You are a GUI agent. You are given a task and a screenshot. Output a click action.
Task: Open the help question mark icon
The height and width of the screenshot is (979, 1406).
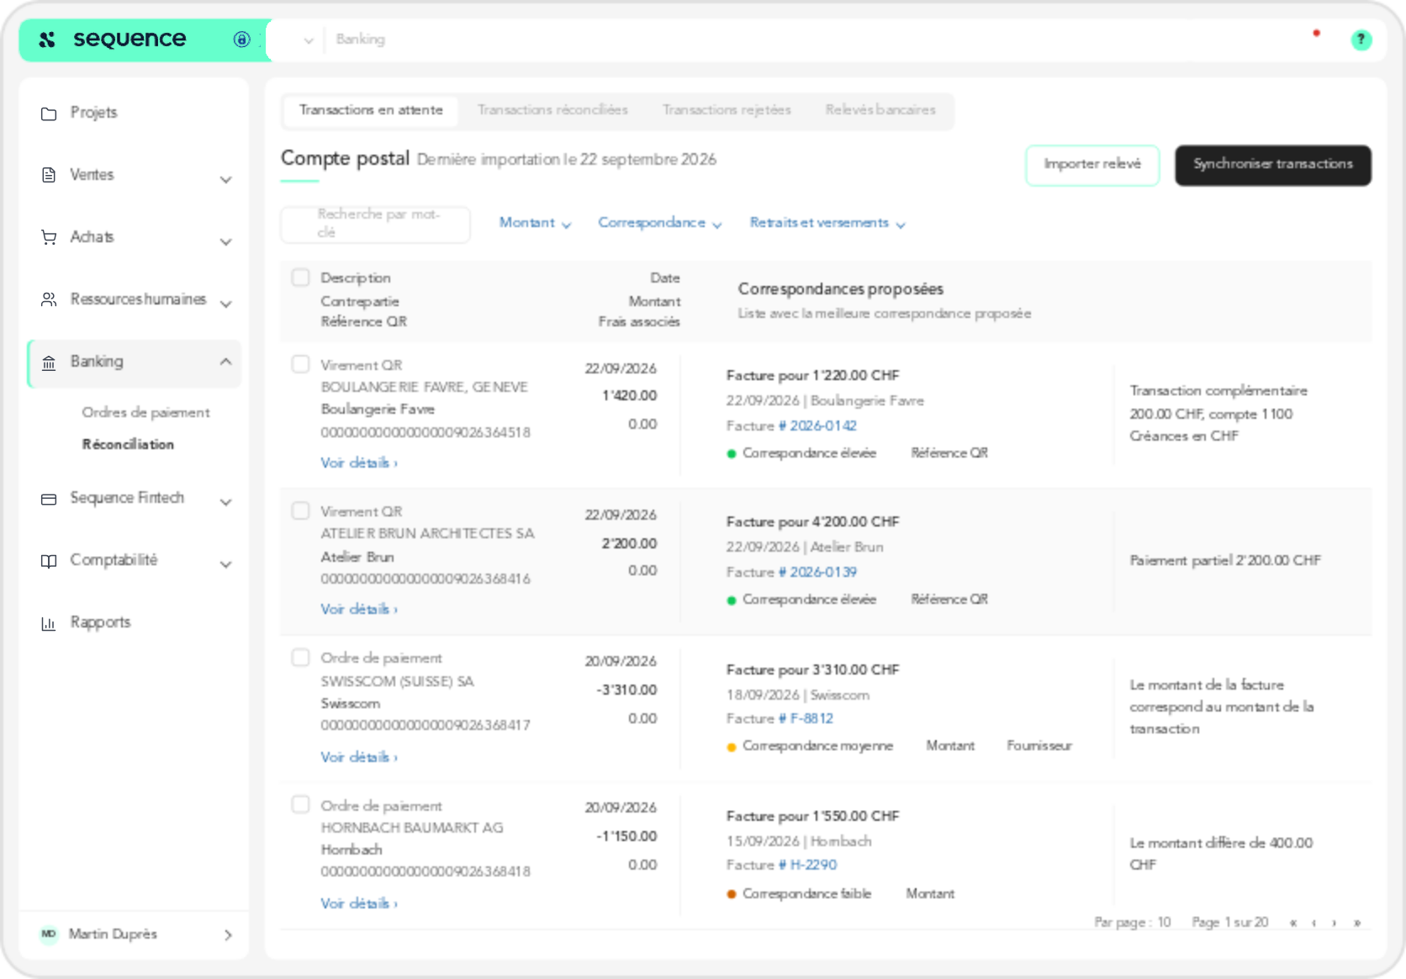point(1361,40)
